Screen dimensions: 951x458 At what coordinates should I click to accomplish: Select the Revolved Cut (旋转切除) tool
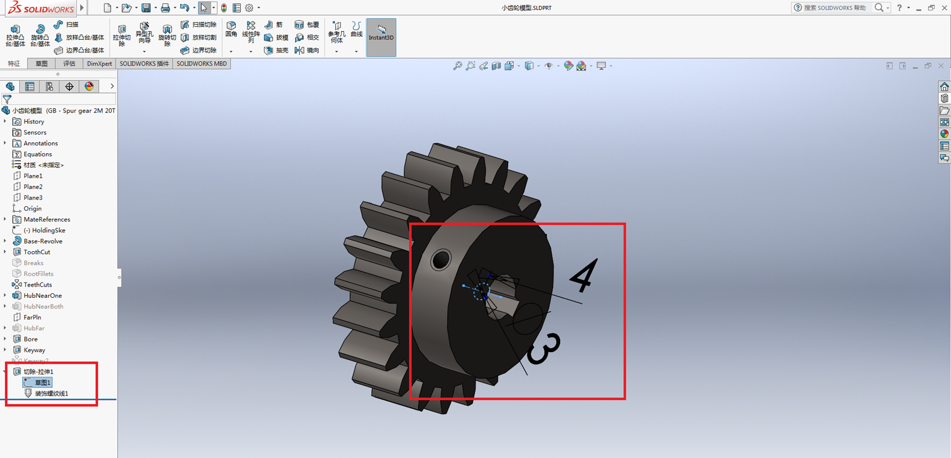[x=167, y=36]
